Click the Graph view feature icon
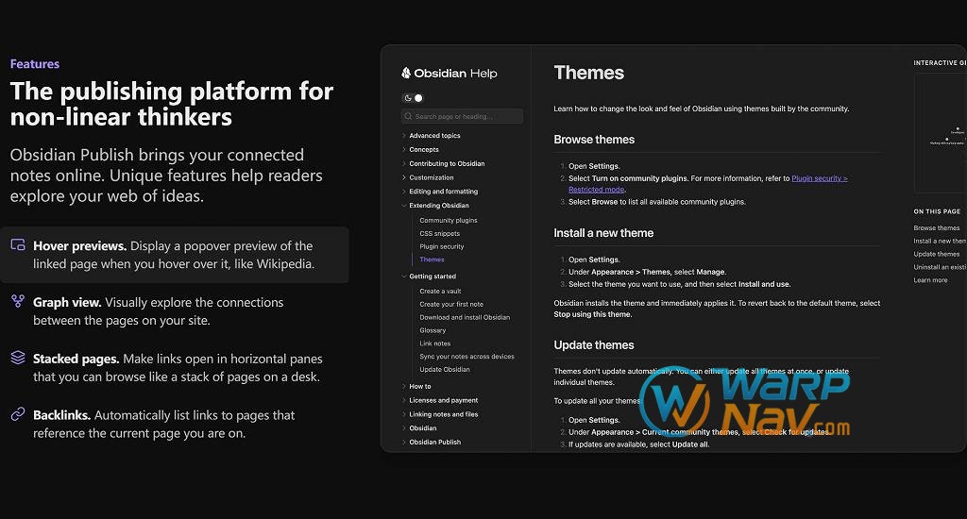967x519 pixels. [x=18, y=302]
